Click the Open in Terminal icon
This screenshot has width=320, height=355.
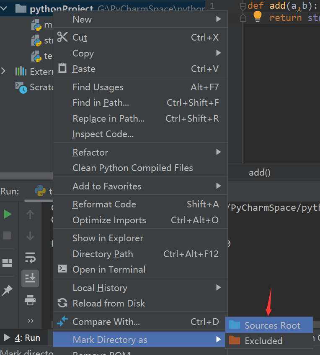point(62,268)
